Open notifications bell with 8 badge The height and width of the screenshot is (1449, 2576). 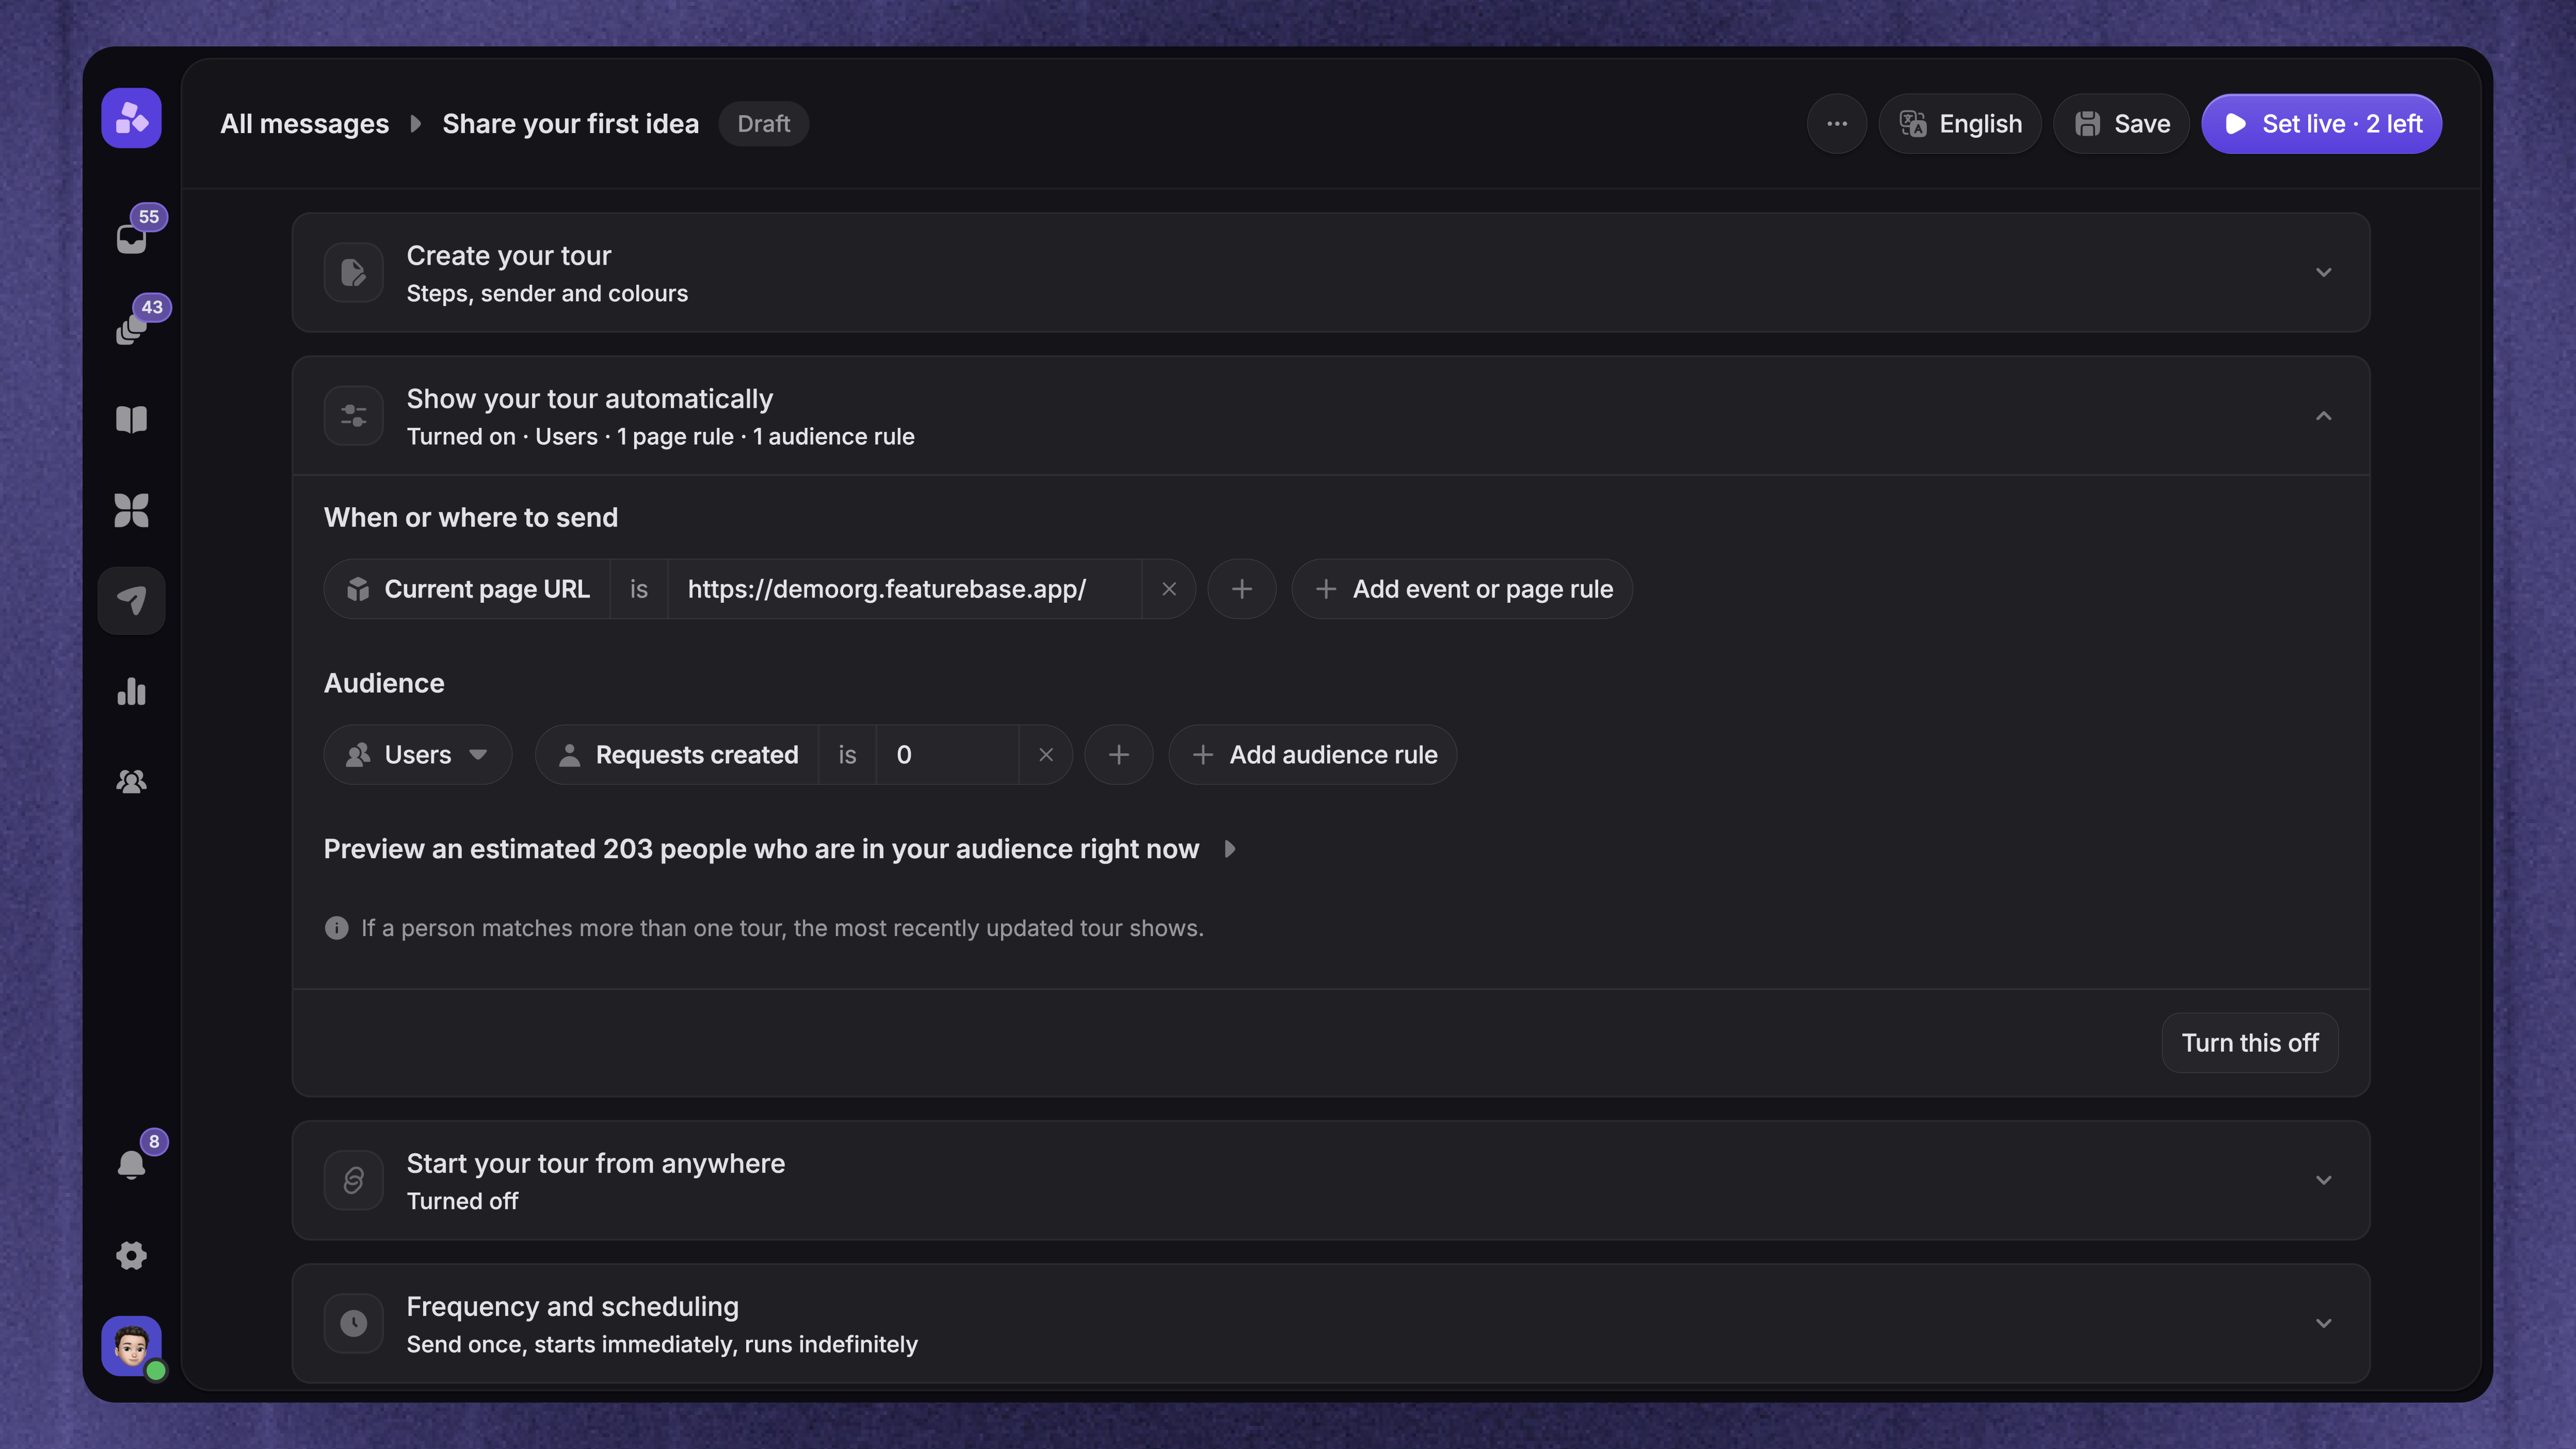pyautogui.click(x=131, y=1164)
